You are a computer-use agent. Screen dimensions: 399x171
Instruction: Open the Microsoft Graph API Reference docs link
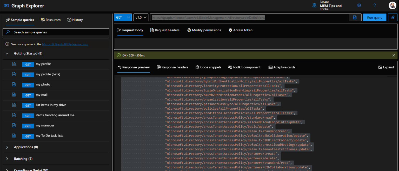(x=65, y=44)
